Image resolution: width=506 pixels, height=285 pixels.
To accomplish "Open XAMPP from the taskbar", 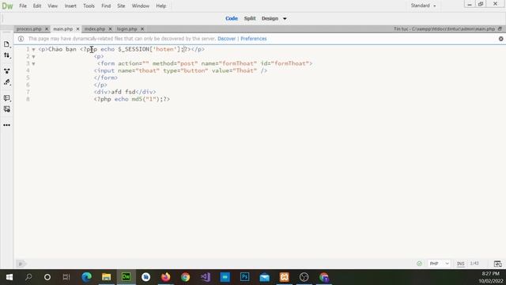I will click(285, 277).
